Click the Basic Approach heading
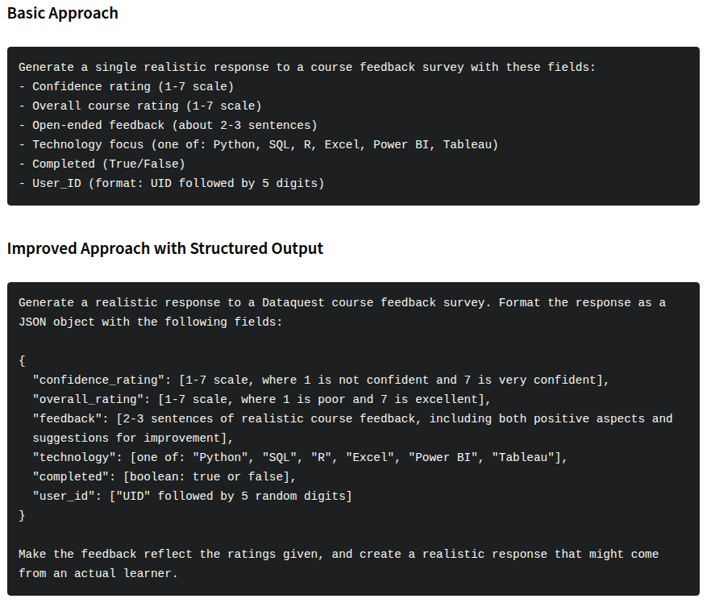711x607 pixels. pyautogui.click(x=63, y=13)
